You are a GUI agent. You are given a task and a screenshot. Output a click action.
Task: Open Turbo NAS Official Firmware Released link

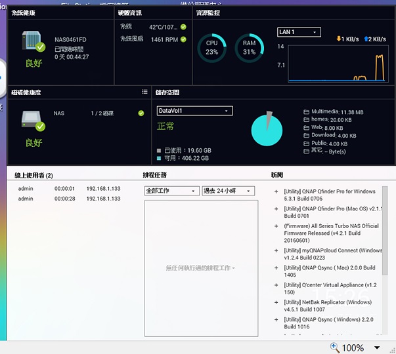[332, 233]
